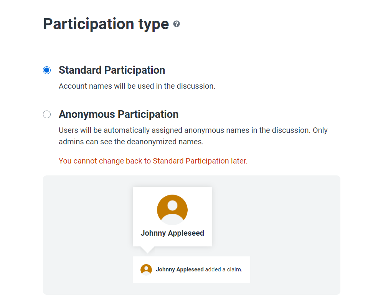Viewport: 378px width, 304px height.
Task: Click the triangle pointer below the profile card
Action: (x=147, y=249)
